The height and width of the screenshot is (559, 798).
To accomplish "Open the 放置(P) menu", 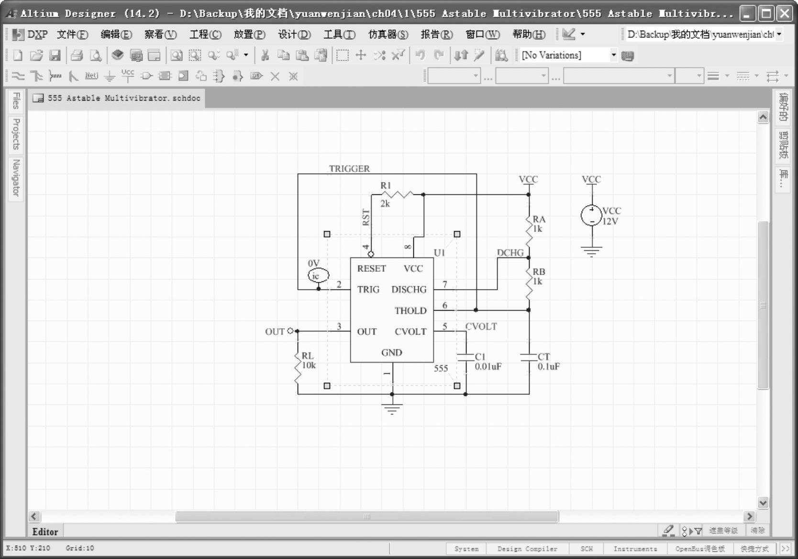I will [x=249, y=34].
